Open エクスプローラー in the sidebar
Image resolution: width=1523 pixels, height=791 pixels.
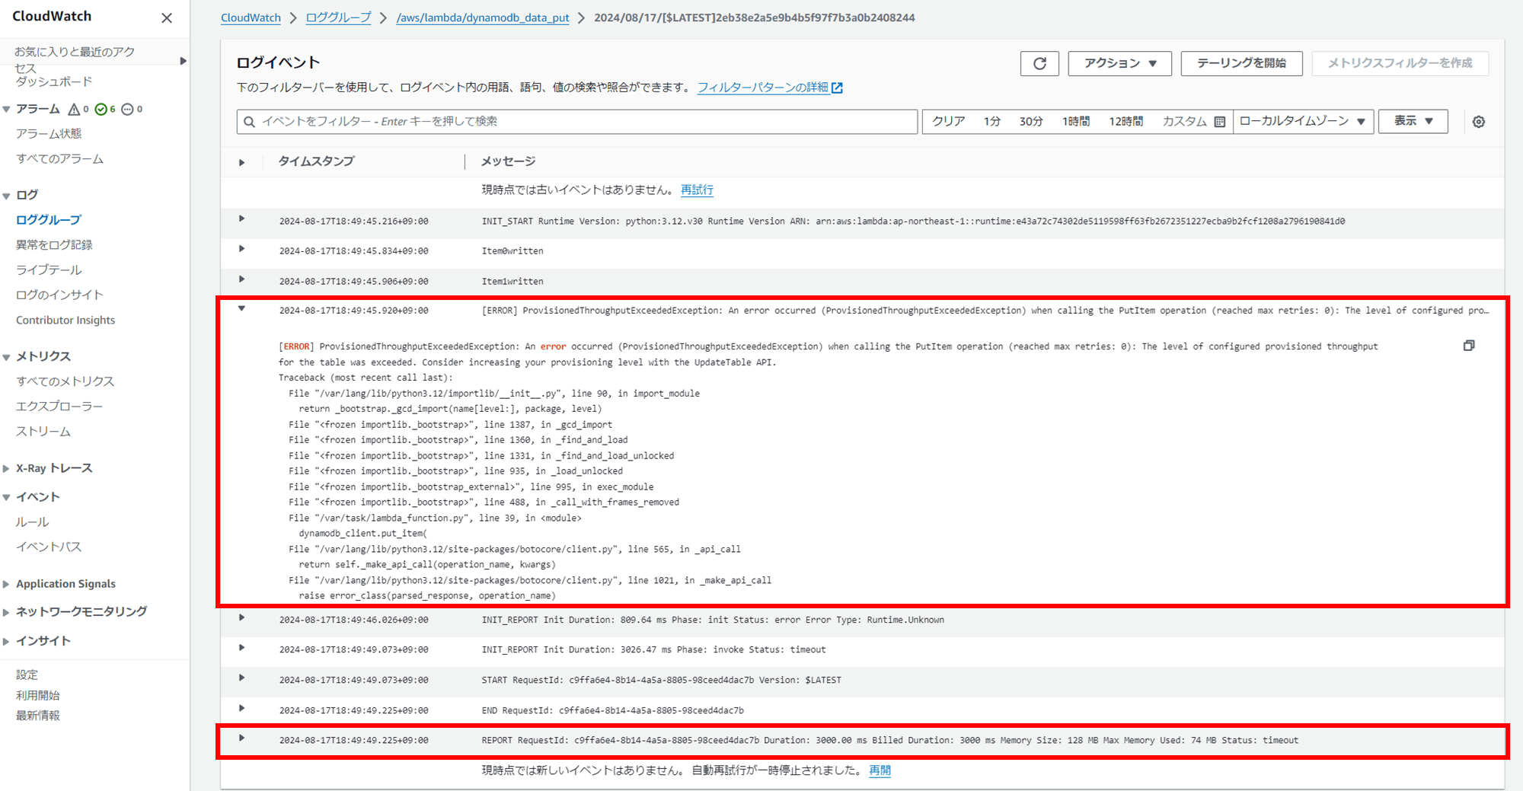click(59, 407)
